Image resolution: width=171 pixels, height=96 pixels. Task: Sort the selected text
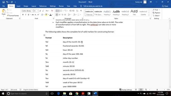77,11
